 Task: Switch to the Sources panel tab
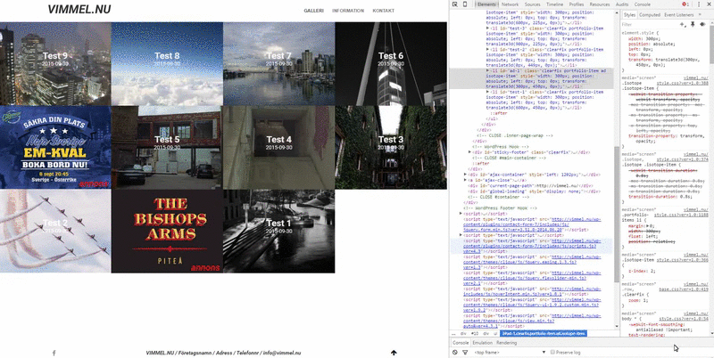(x=532, y=4)
